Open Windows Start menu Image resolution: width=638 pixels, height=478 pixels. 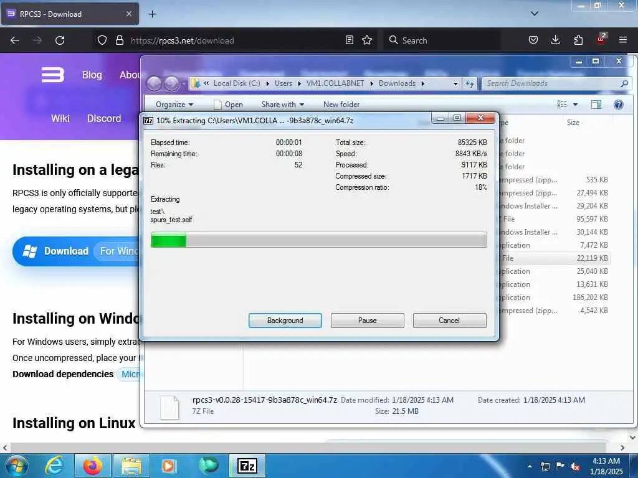coord(16,466)
